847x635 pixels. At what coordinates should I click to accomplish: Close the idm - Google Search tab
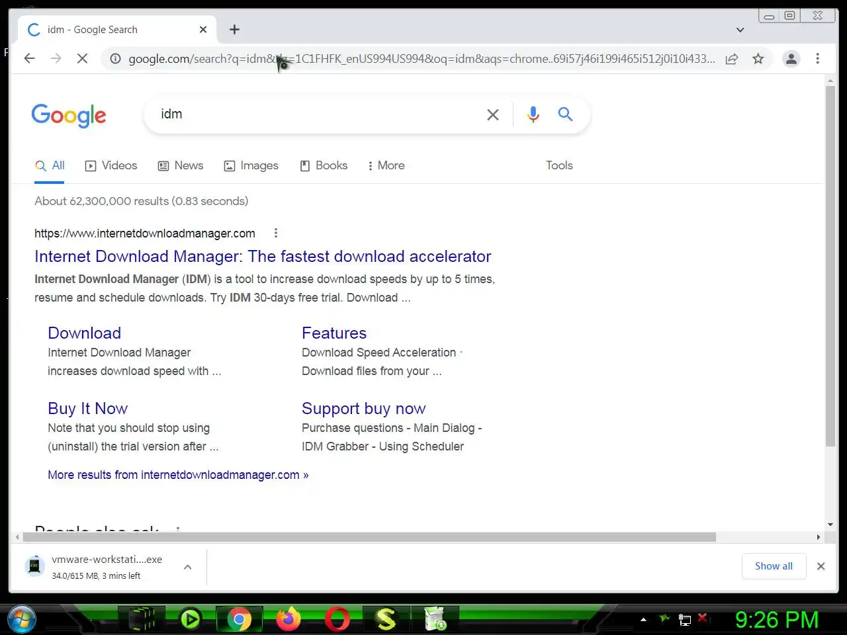(x=203, y=29)
